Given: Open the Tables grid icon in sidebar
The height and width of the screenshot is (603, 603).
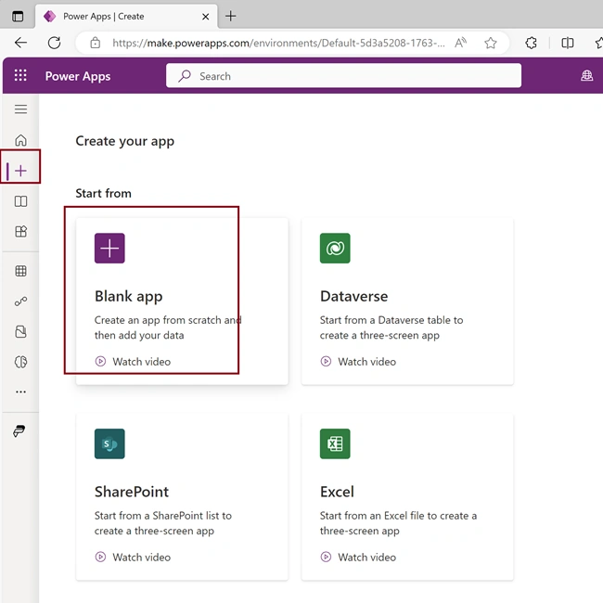Looking at the screenshot, I should pos(20,271).
